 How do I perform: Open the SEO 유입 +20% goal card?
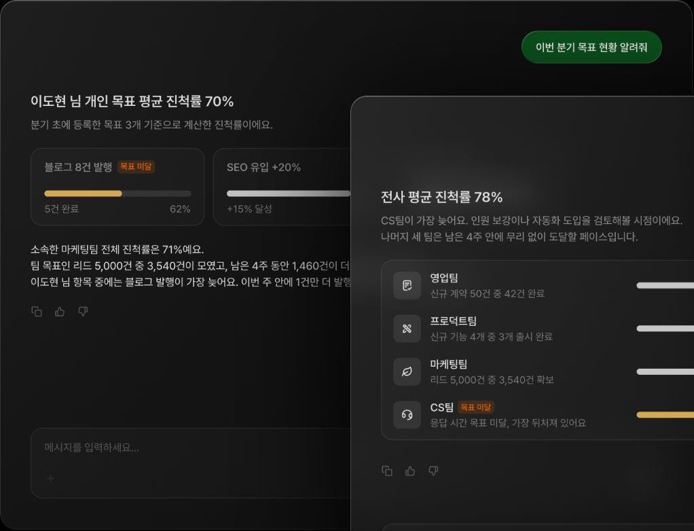point(282,187)
